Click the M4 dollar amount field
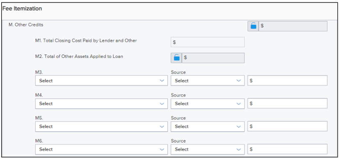 (287, 103)
